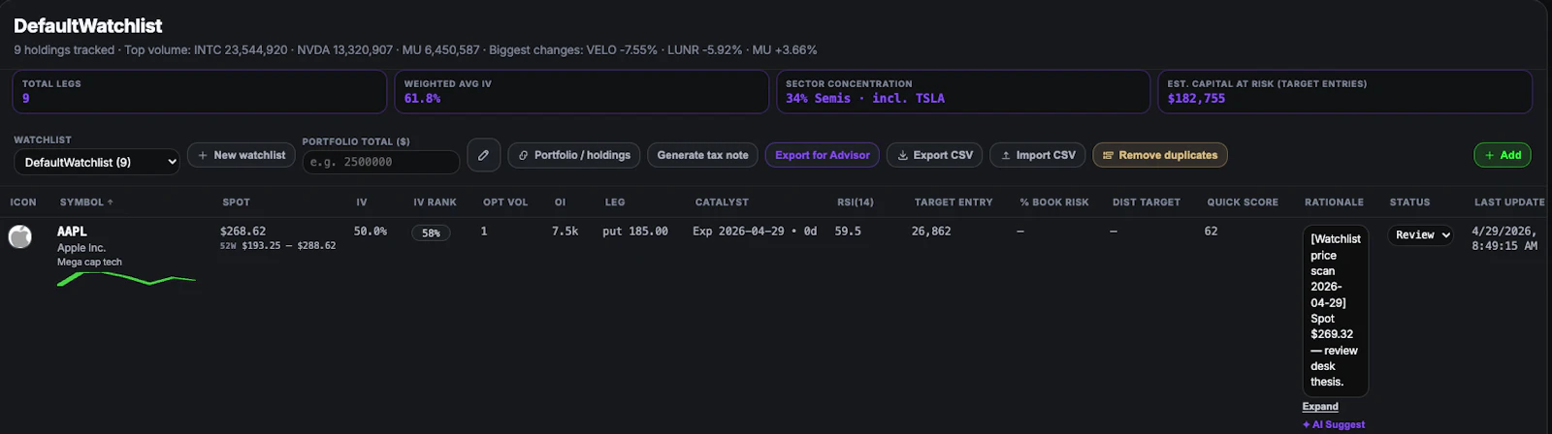Click target entry value 26,862

(931, 232)
